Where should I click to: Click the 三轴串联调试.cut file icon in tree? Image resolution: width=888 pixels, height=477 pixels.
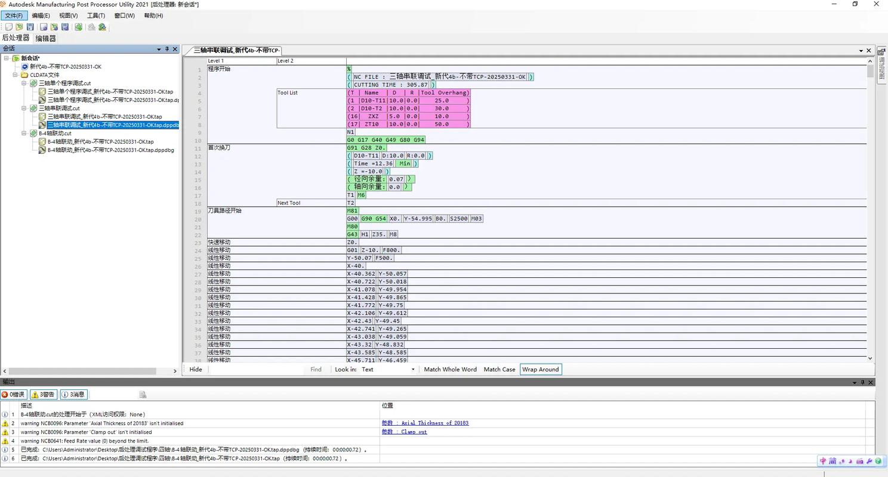[33, 109]
